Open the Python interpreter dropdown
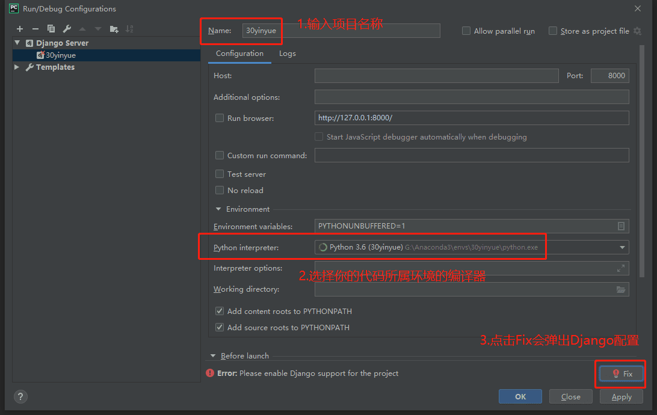The height and width of the screenshot is (415, 657). (x=622, y=247)
